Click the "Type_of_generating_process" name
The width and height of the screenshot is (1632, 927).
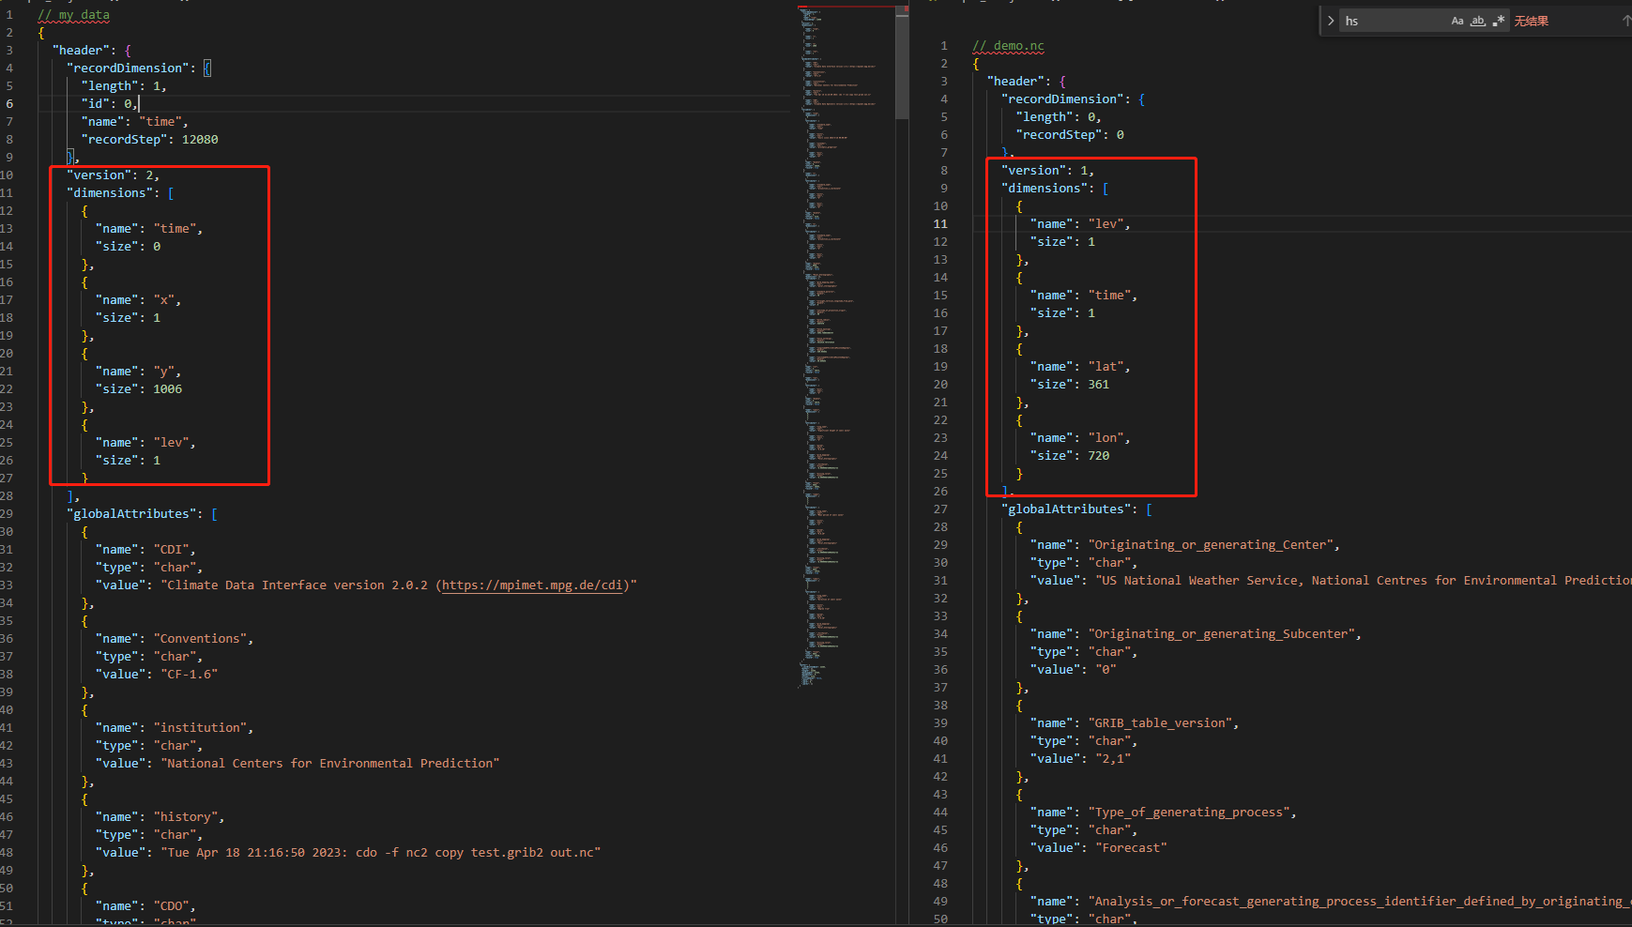coord(1188,813)
